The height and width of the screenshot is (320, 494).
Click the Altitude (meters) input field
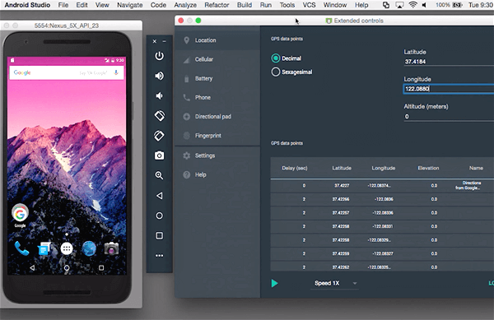click(x=449, y=117)
